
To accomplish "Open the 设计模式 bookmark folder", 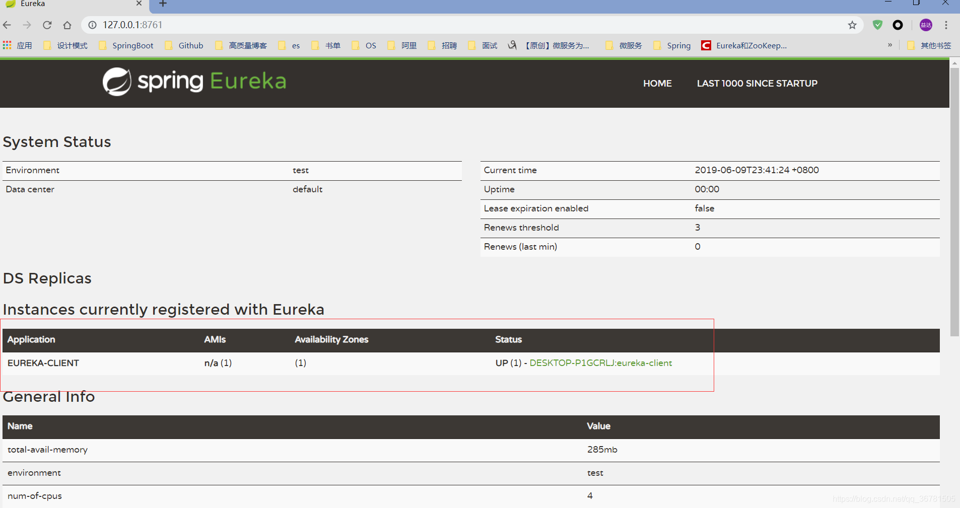I will click(x=66, y=45).
